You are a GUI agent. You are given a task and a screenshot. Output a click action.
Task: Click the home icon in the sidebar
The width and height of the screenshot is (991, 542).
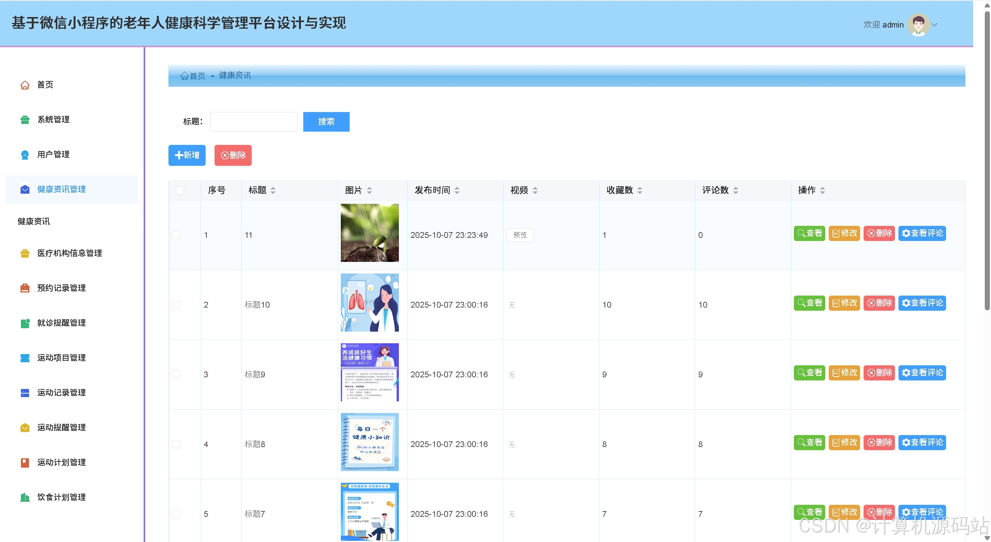click(25, 85)
